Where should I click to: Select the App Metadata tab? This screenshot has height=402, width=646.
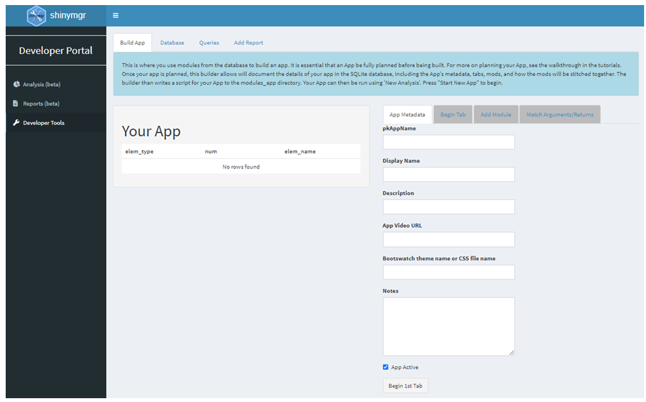(407, 114)
